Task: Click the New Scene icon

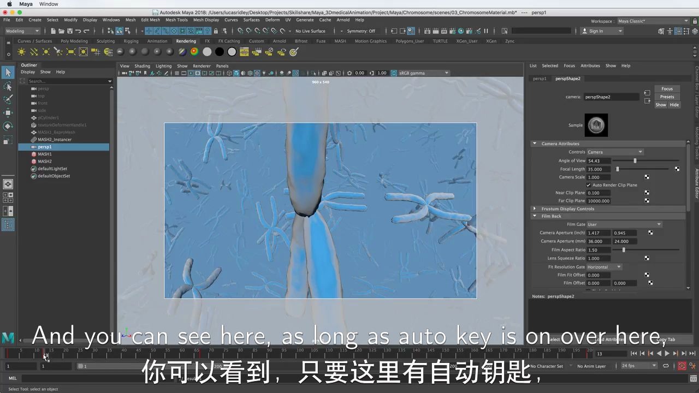Action: pos(53,31)
